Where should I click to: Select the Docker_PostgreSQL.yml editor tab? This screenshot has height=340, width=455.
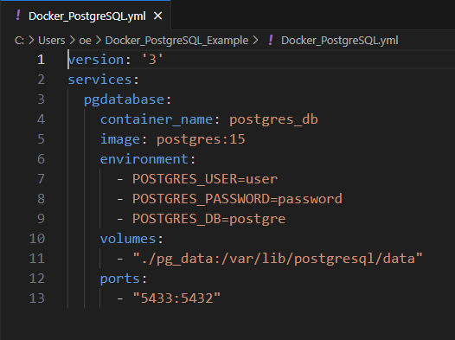[87, 16]
